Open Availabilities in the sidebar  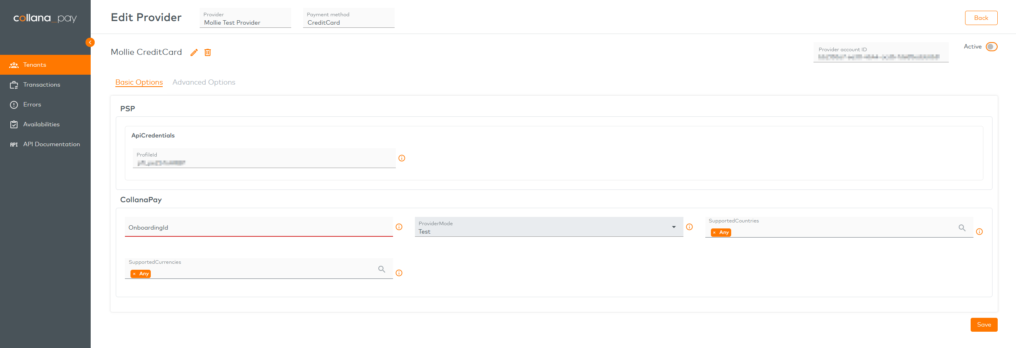[45, 124]
